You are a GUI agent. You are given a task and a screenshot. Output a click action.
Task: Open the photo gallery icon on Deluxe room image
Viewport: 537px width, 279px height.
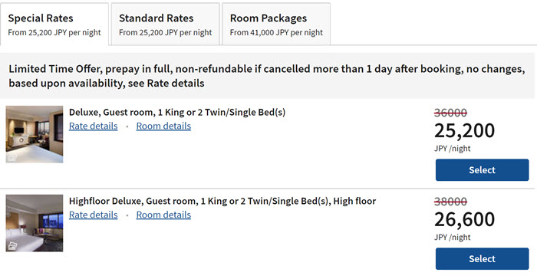pos(12,158)
